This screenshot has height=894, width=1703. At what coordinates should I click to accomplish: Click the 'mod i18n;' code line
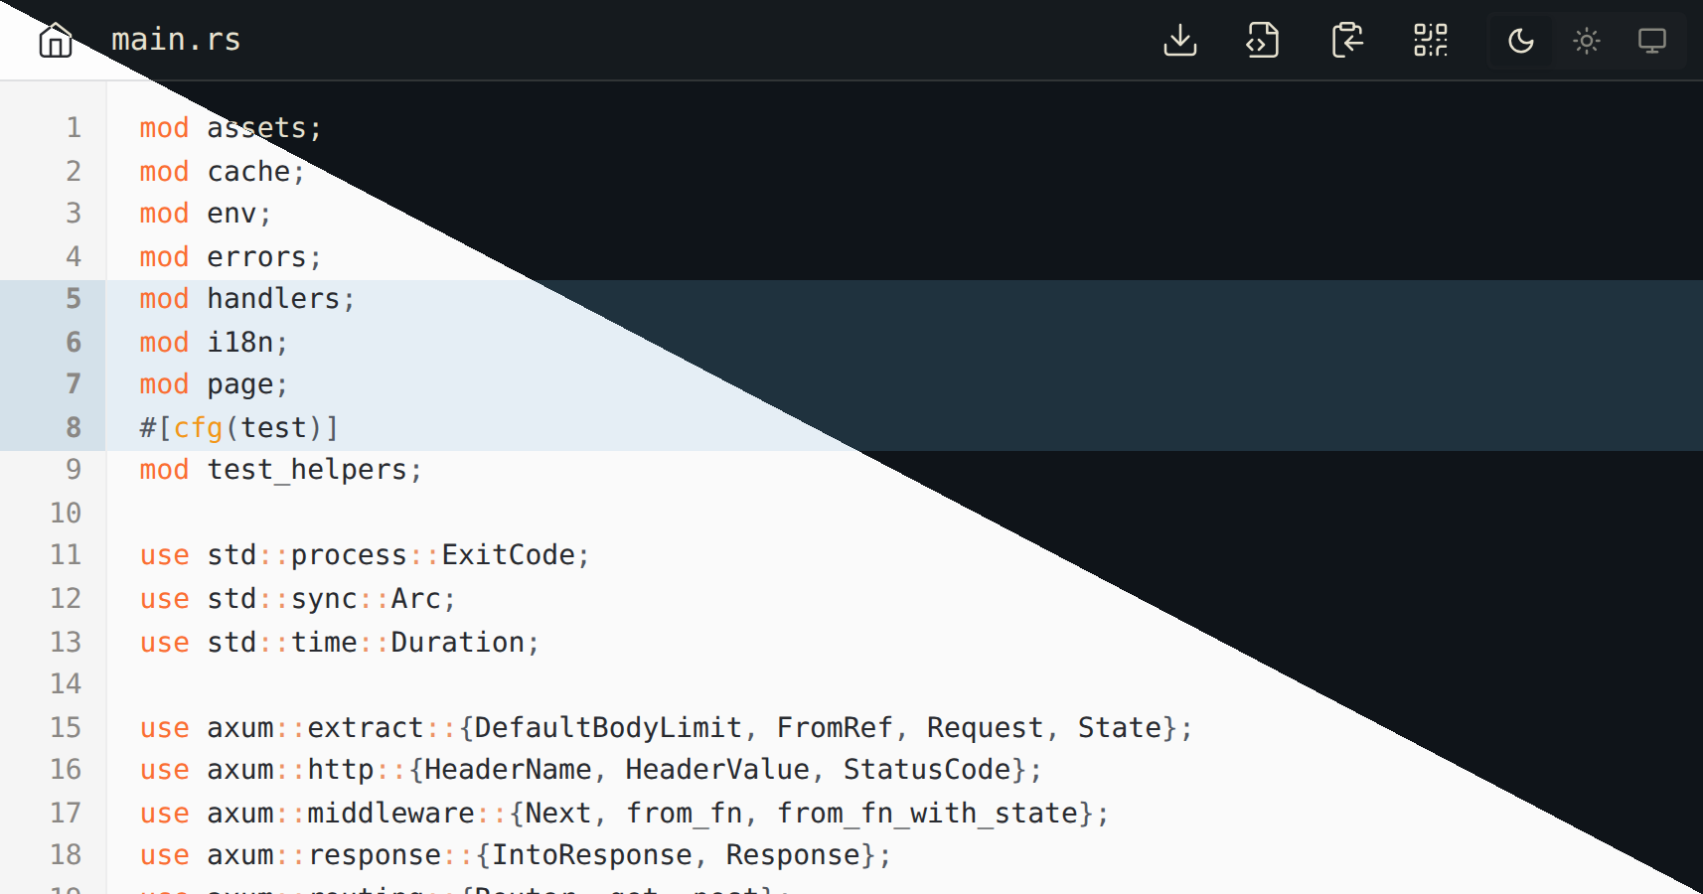tap(214, 342)
